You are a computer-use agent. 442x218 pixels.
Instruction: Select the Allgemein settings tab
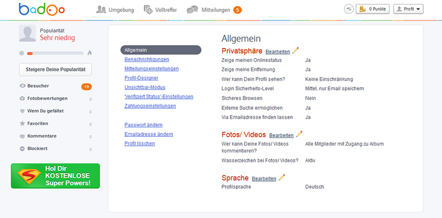(x=161, y=50)
